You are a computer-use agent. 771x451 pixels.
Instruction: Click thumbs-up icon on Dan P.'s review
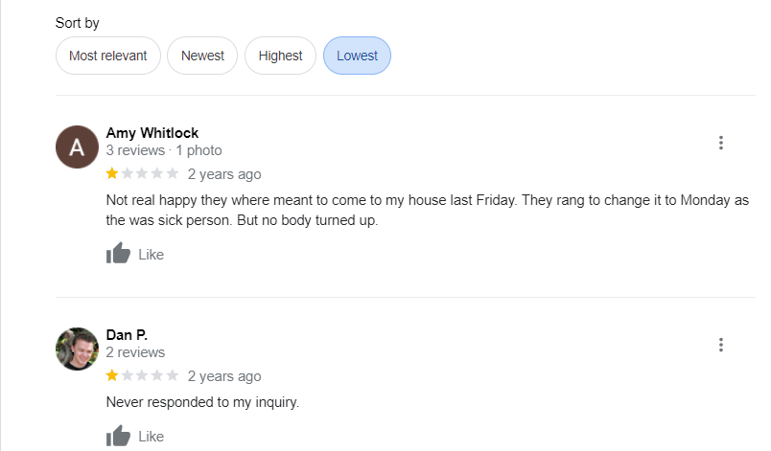118,437
